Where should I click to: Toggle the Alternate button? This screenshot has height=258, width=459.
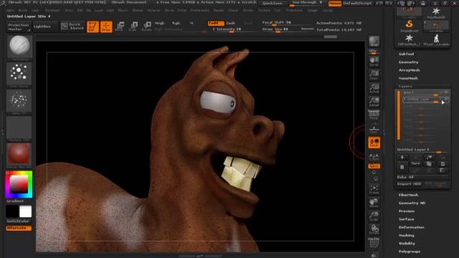pyautogui.click(x=19, y=228)
